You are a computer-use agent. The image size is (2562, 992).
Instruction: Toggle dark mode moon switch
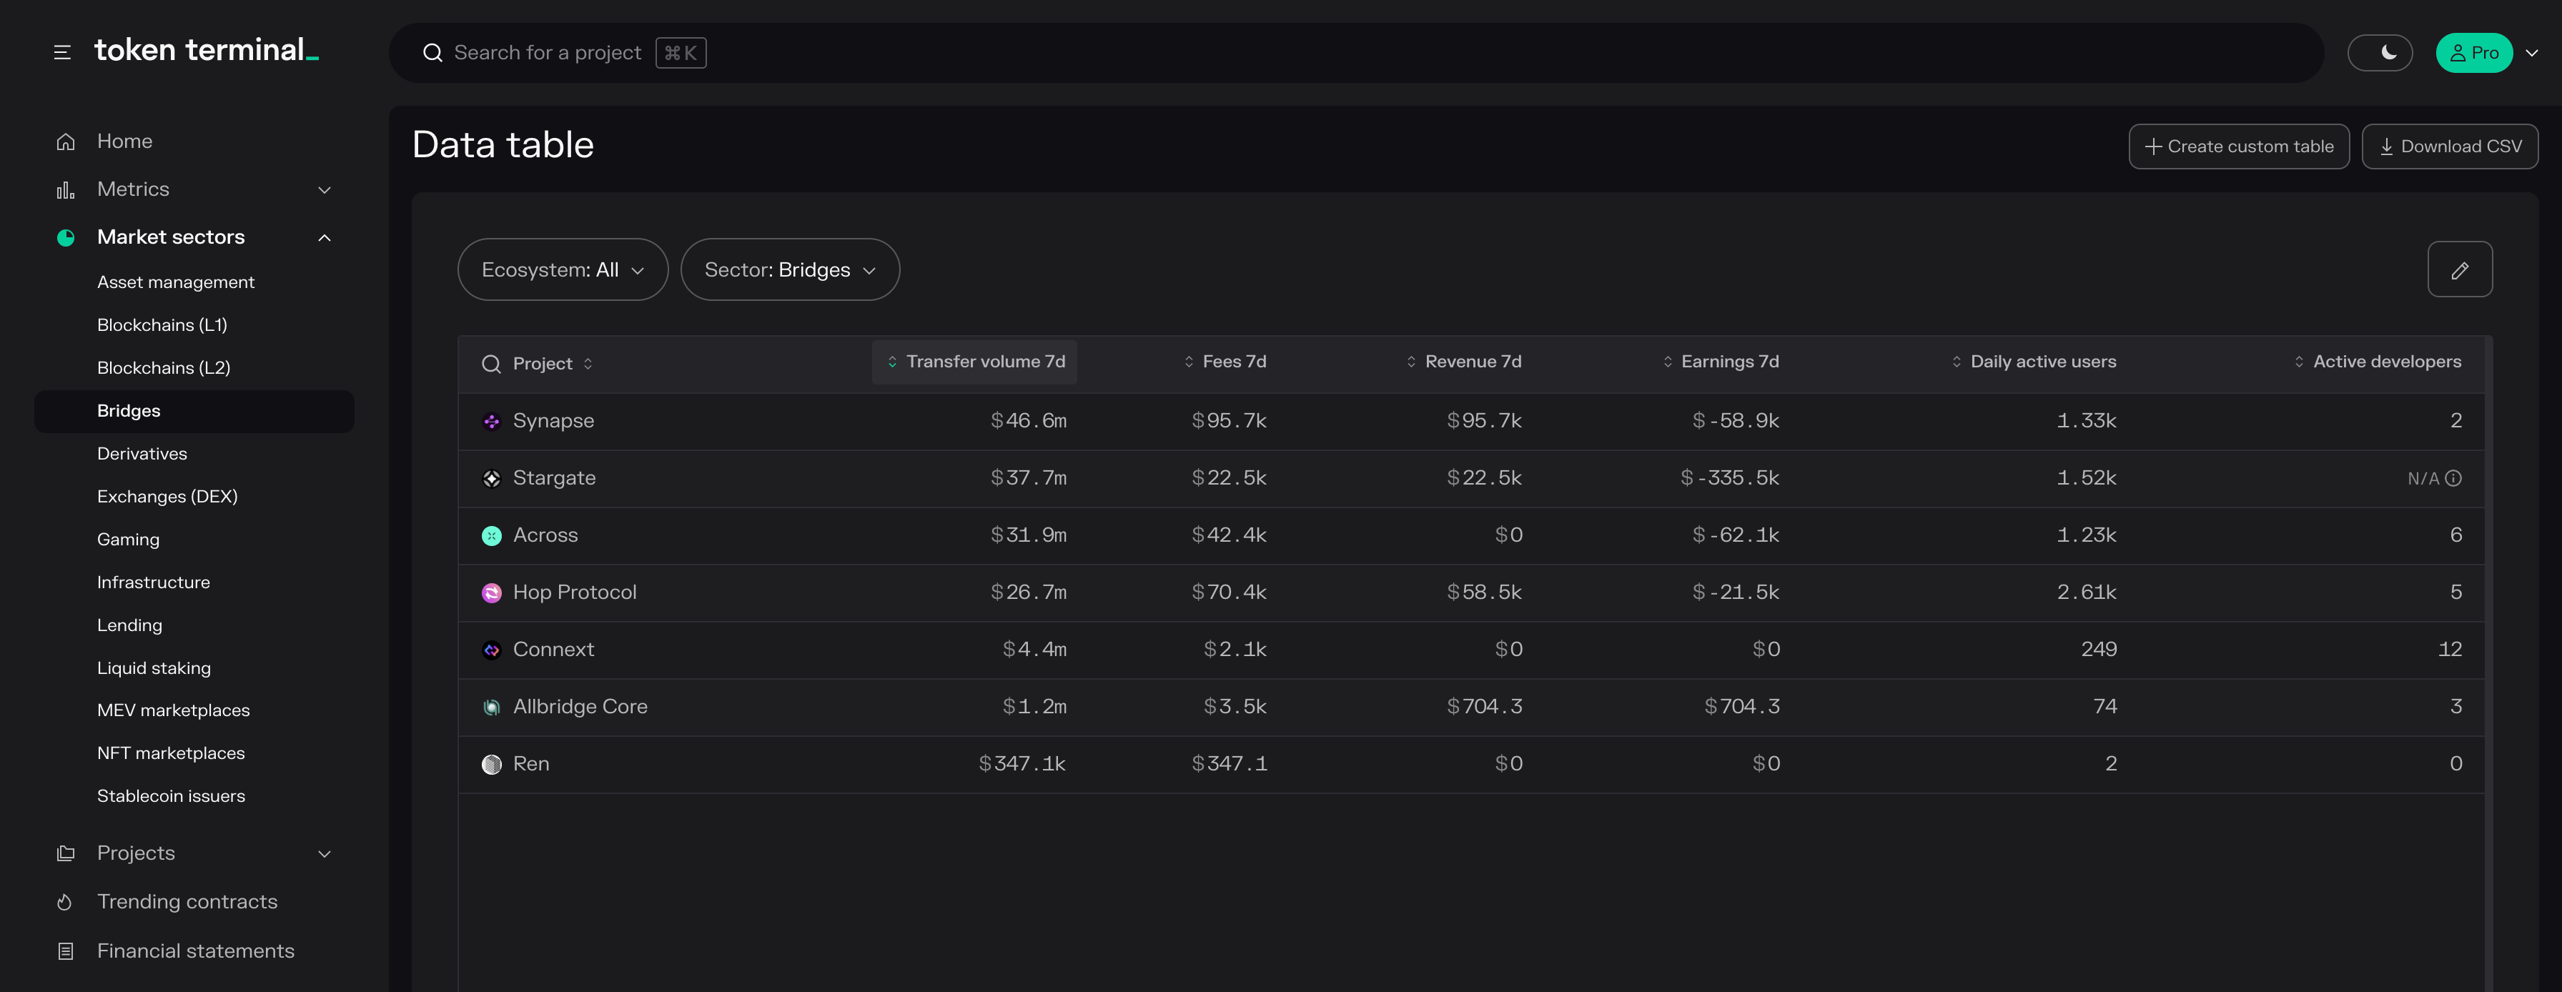(2379, 53)
